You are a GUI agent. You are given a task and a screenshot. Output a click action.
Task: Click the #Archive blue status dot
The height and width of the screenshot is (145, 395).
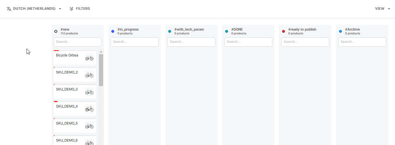pos(340,31)
